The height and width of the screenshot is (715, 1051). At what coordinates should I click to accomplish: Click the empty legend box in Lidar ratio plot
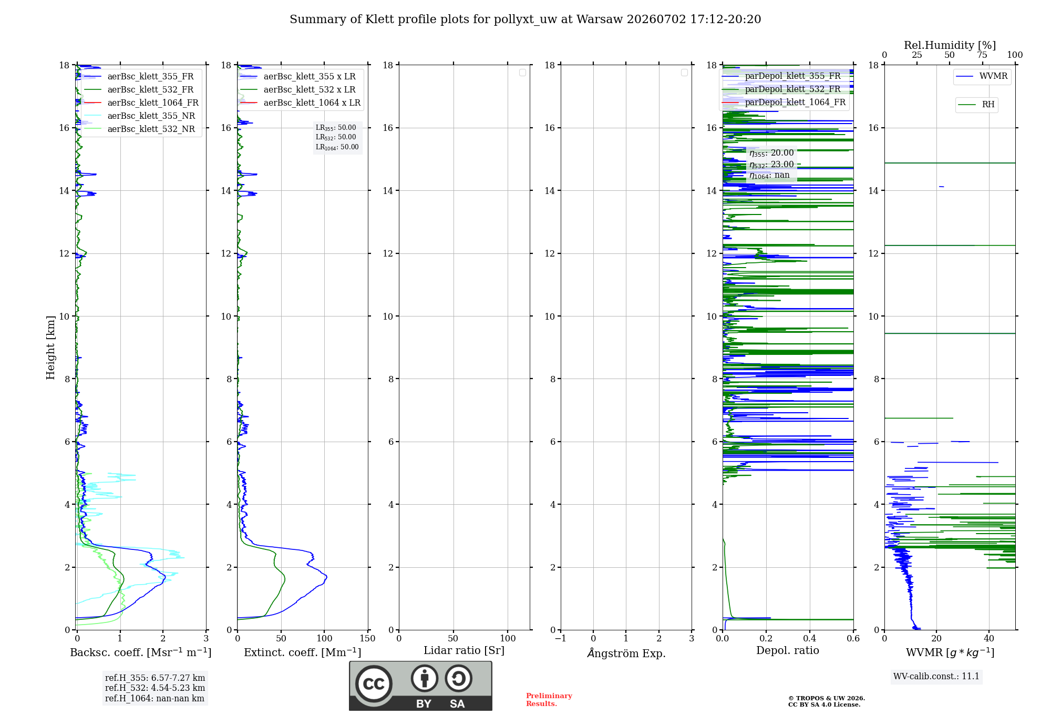(x=522, y=73)
